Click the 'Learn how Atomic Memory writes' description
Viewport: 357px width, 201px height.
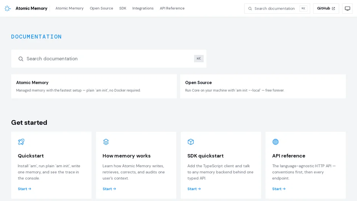coord(133,172)
